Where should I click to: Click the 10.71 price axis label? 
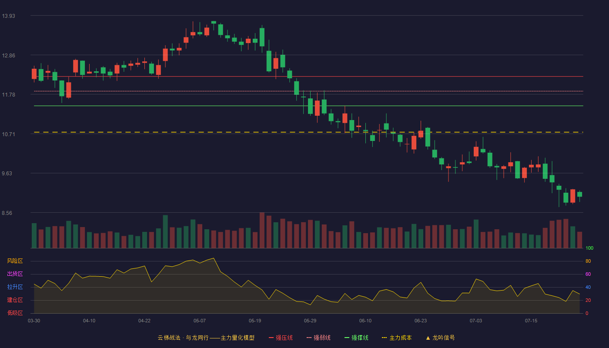point(8,134)
